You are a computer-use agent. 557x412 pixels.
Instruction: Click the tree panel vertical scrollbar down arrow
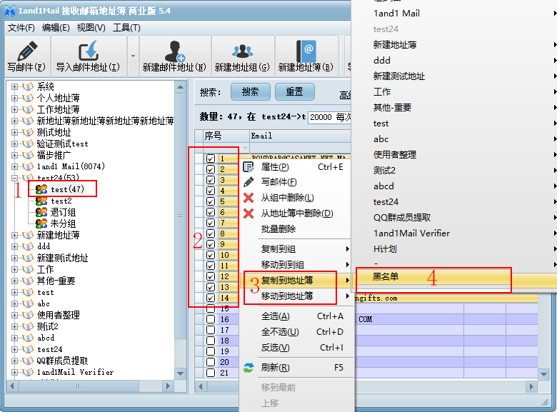[180, 373]
